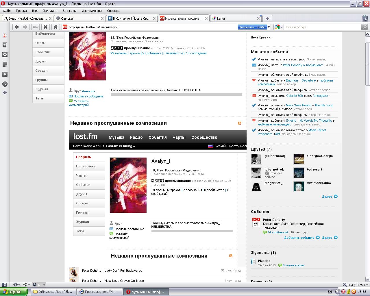
Task: Switch to Проигрыватель Windows taskbar item
Action: pyautogui.click(x=99, y=292)
